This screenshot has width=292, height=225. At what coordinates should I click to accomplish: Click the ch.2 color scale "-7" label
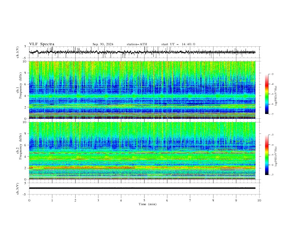click(x=272, y=175)
